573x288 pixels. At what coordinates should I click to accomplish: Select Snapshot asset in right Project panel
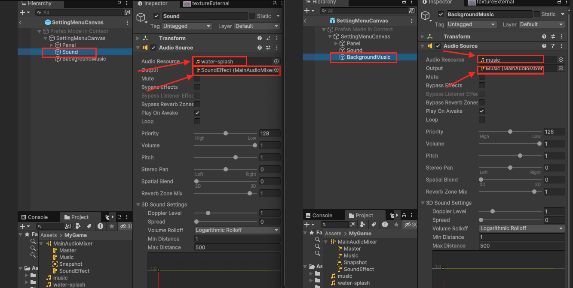pyautogui.click(x=355, y=262)
